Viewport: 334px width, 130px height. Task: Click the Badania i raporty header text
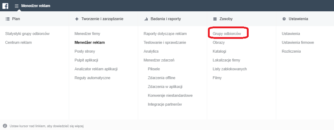click(x=166, y=19)
